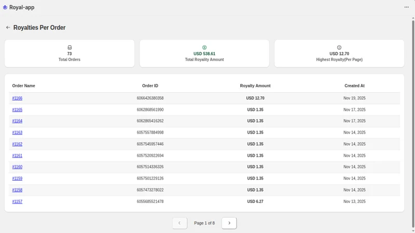This screenshot has height=233, width=415.
Task: Select order ID 6062865416262
Action: [x=150, y=121]
